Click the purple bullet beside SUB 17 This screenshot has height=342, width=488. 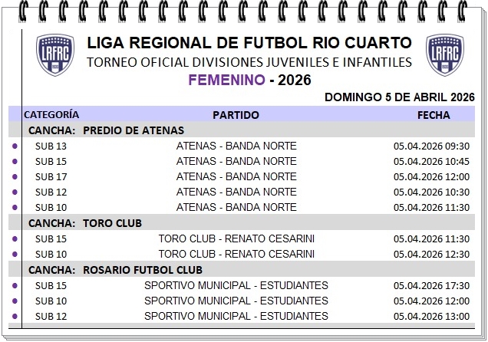pos(15,176)
